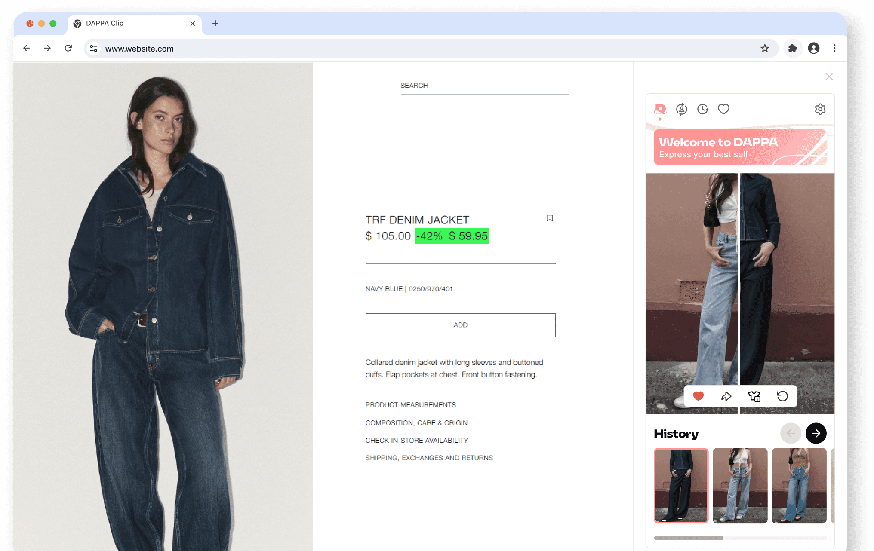This screenshot has width=874, height=551.
Task: Expand Composition, Care & Origin section
Action: coord(416,423)
